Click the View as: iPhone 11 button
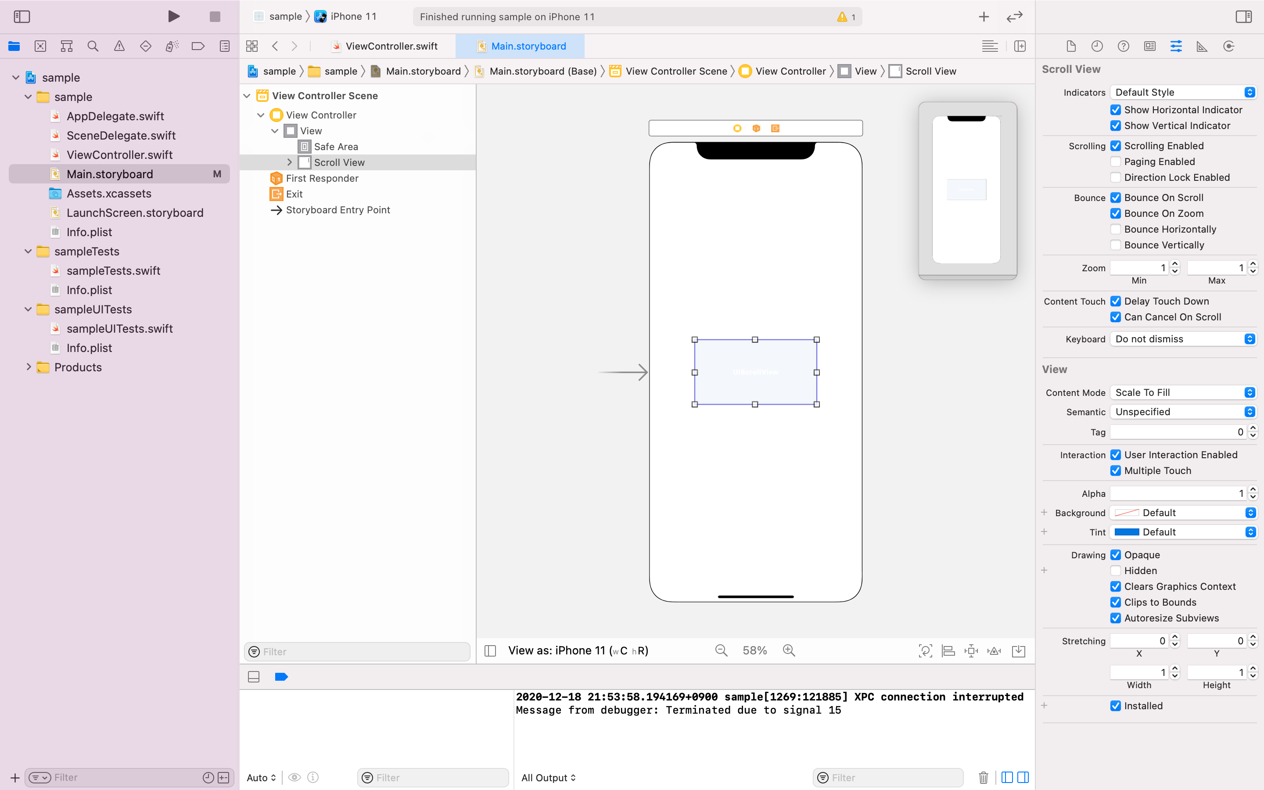This screenshot has width=1264, height=790. click(x=578, y=650)
